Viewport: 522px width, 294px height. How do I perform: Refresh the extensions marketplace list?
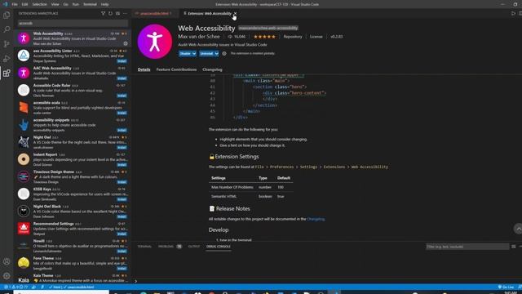click(111, 13)
